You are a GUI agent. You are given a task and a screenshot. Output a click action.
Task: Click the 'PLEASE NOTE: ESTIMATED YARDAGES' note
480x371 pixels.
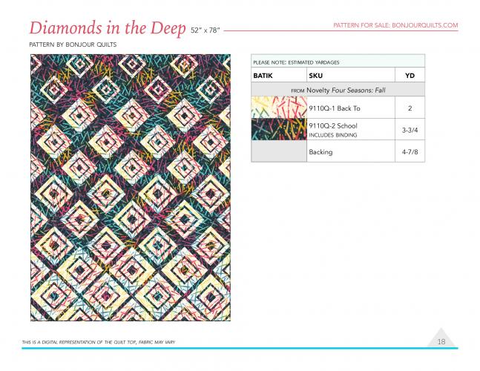[296, 62]
